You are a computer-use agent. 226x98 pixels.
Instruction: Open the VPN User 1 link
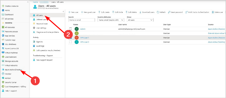point(85,38)
